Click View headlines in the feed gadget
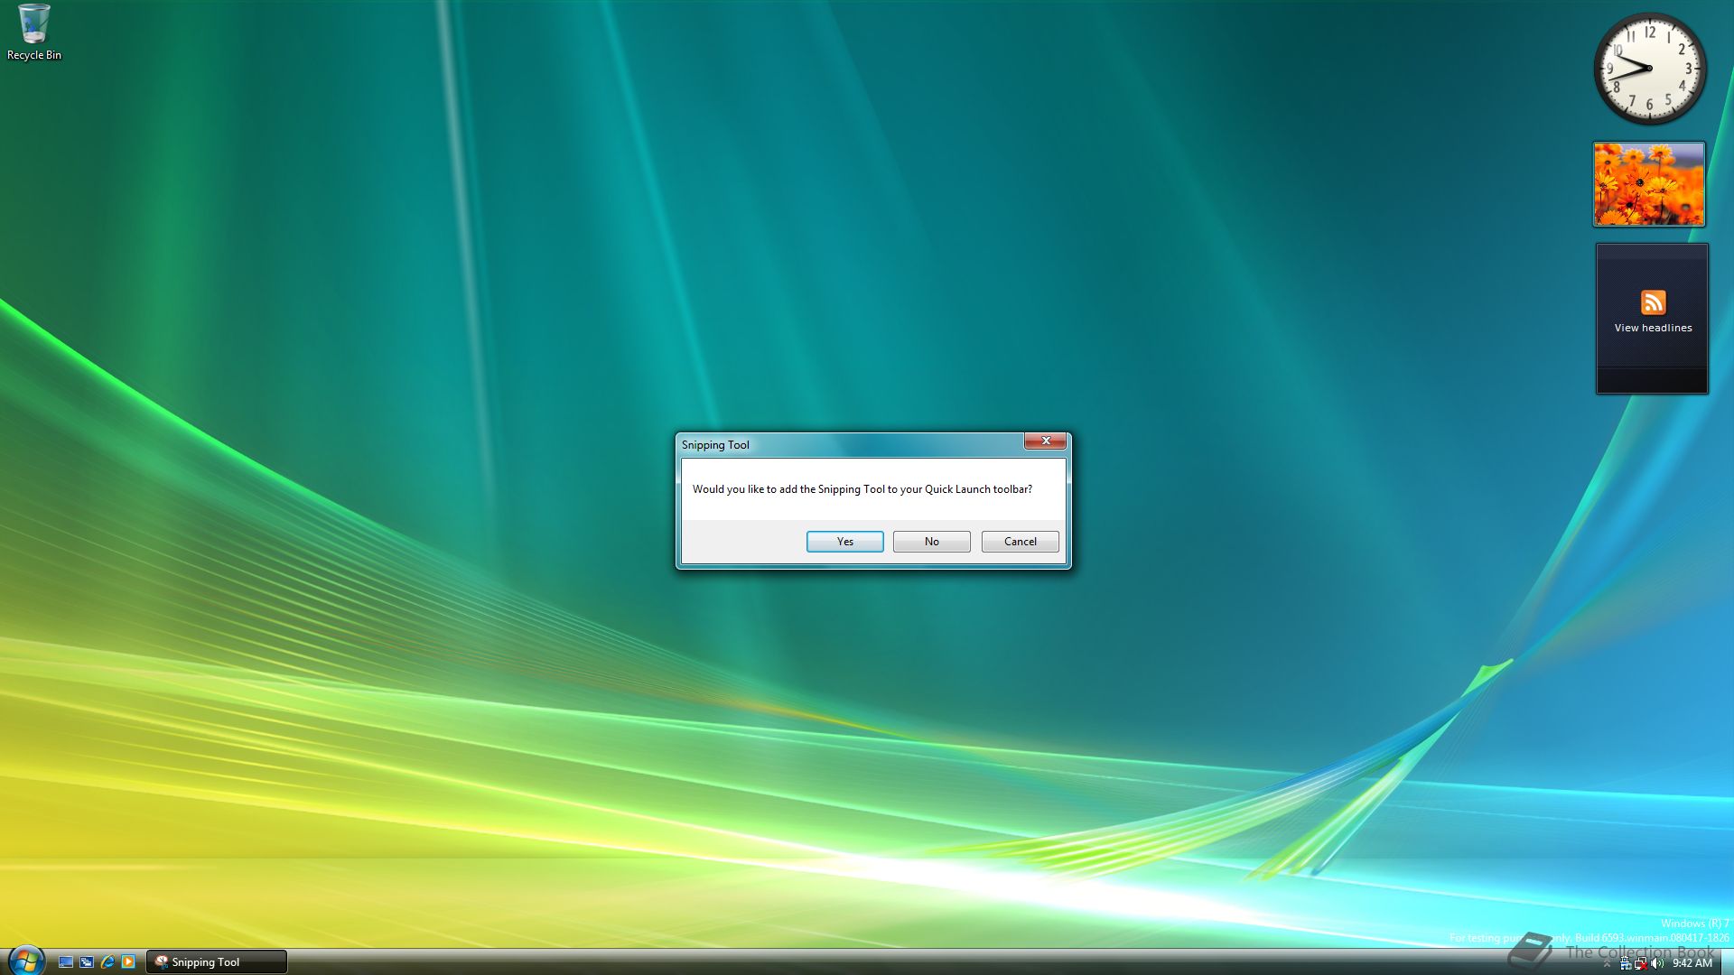Image resolution: width=1734 pixels, height=975 pixels. (1653, 328)
